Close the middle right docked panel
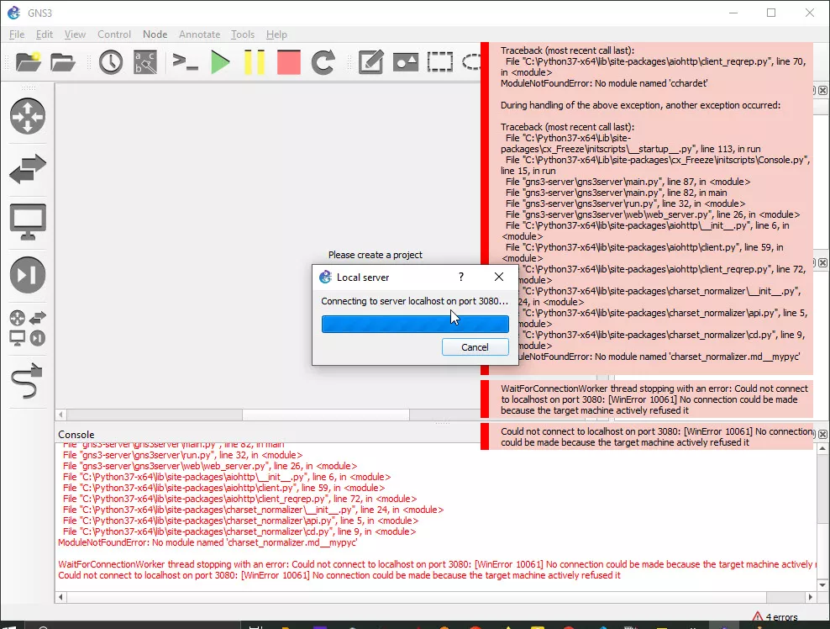The height and width of the screenshot is (629, 830). point(822,263)
